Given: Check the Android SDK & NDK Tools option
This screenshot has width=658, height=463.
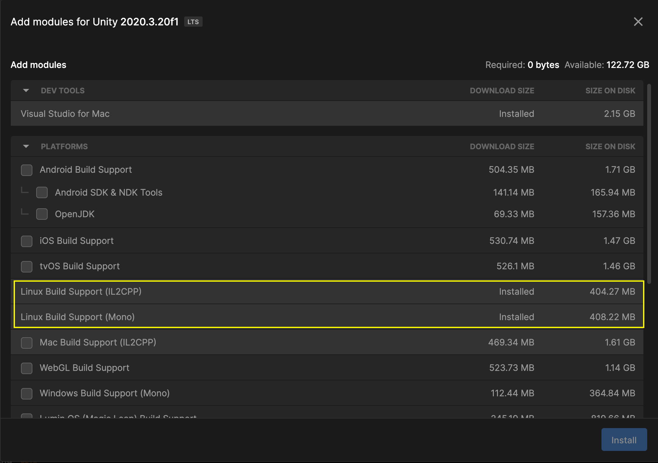Looking at the screenshot, I should tap(42, 192).
